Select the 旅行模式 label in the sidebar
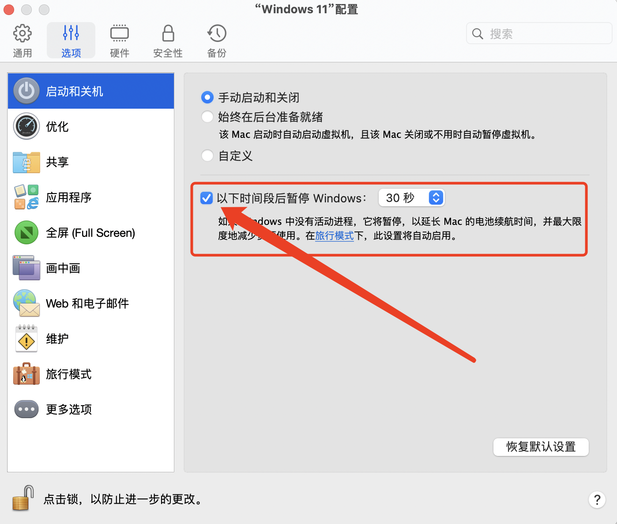This screenshot has width=617, height=524. coord(69,374)
